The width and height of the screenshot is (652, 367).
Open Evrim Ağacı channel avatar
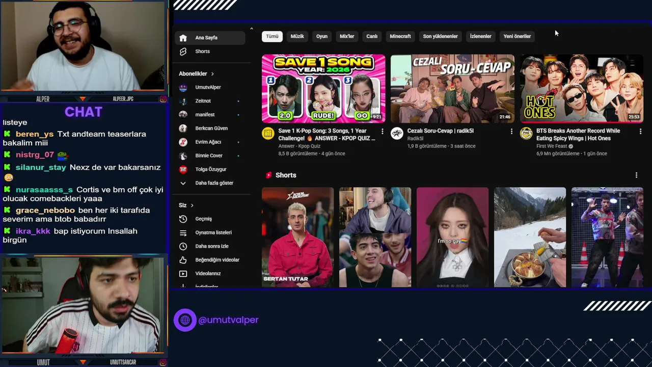183,142
